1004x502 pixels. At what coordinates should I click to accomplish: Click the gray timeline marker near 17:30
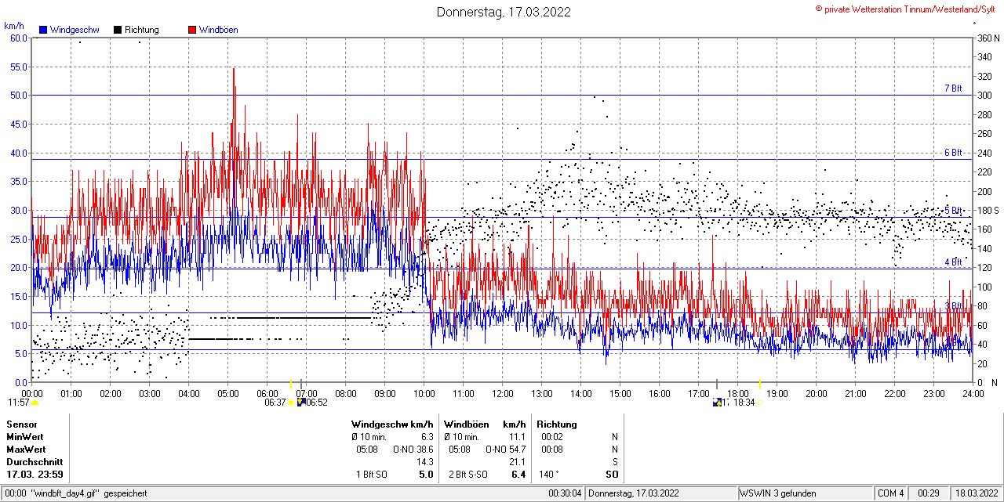coord(717,384)
